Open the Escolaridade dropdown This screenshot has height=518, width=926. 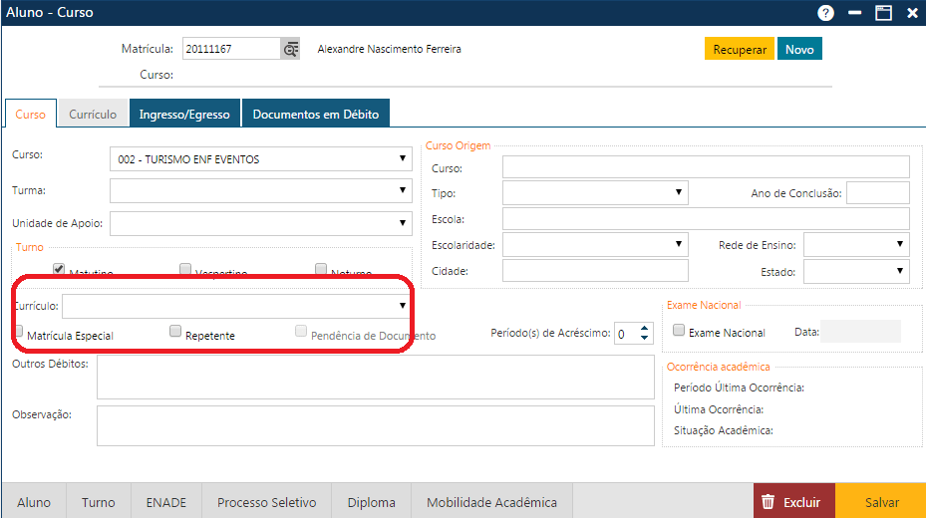(x=679, y=244)
